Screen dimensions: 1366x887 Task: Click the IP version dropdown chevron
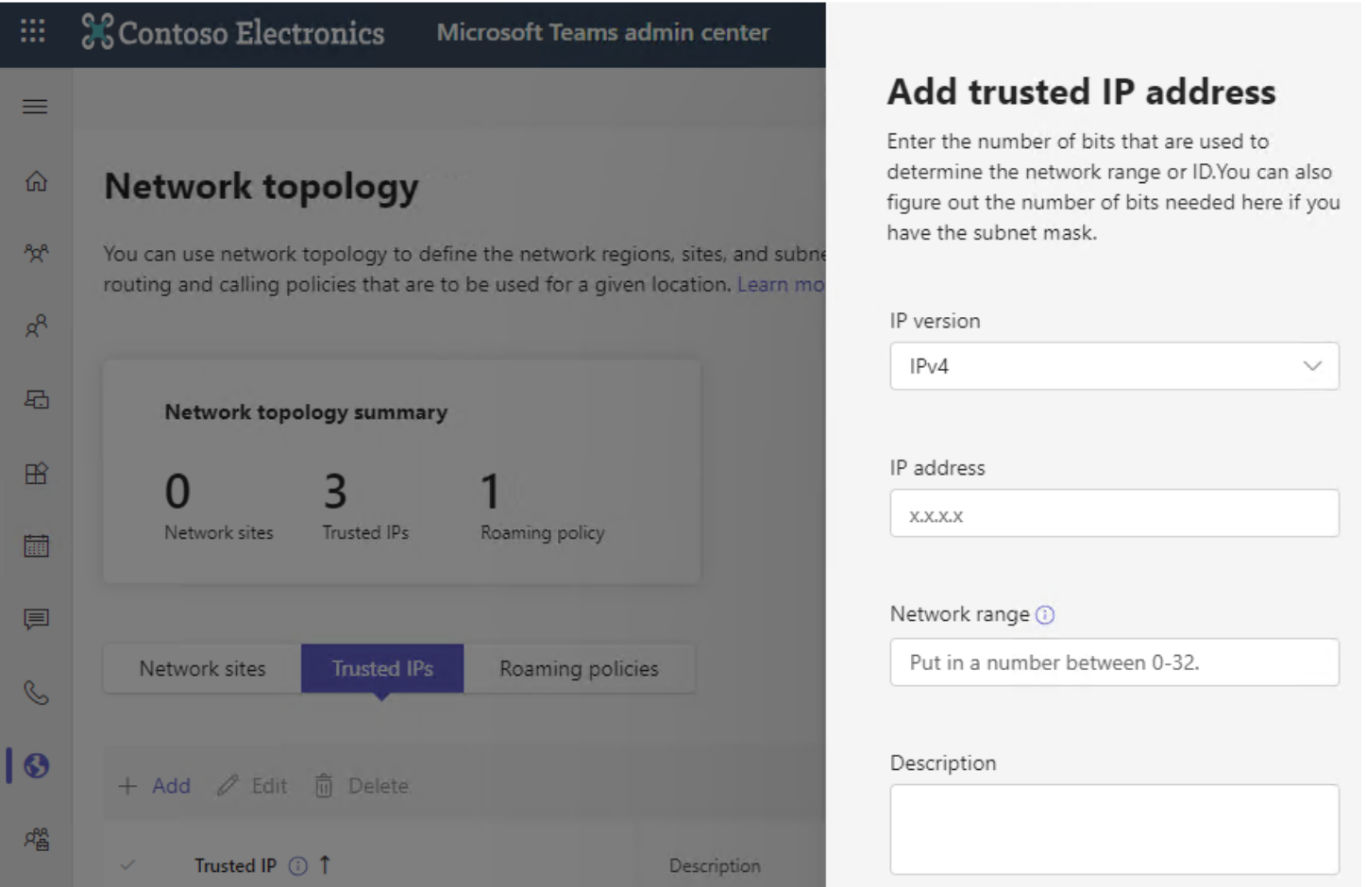pyautogui.click(x=1312, y=366)
